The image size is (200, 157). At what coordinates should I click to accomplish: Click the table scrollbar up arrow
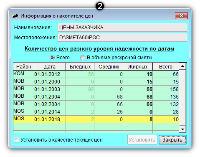(182, 66)
